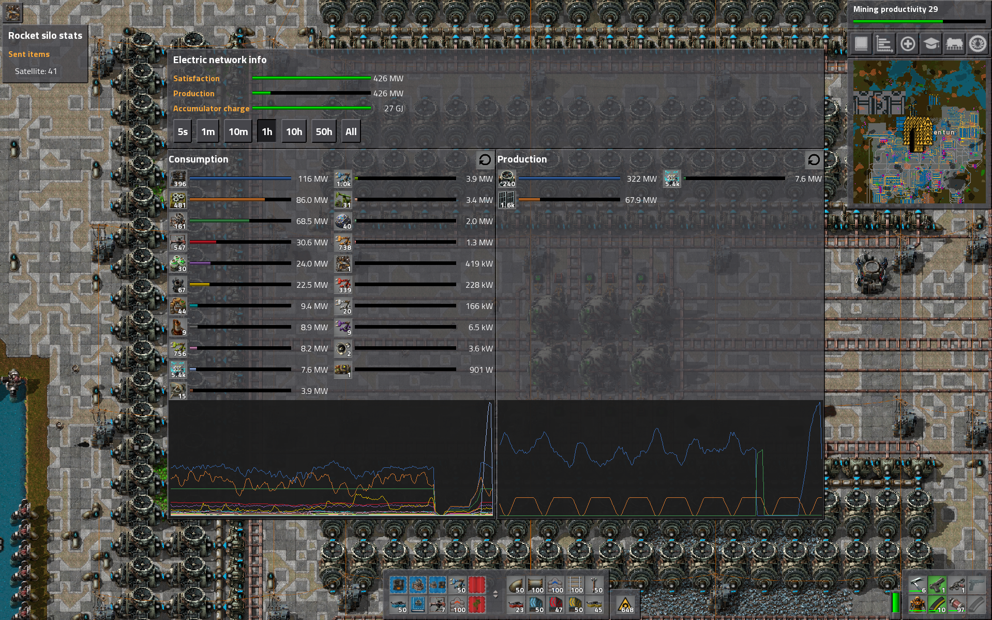This screenshot has height=620, width=992.
Task: Click the Production graph area
Action: pyautogui.click(x=660, y=459)
